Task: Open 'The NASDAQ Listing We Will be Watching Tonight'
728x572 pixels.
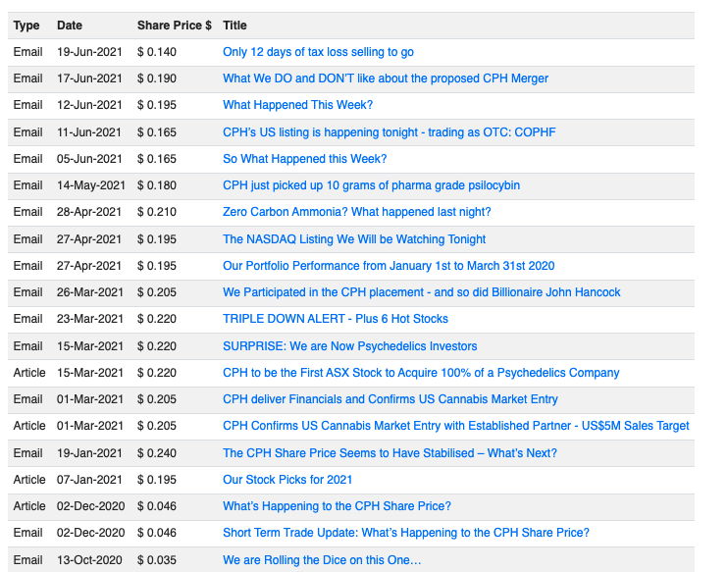Action: pos(354,239)
